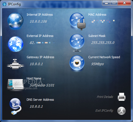Click the gateway value 10.9.0.1
133x122 pixels.
36,64
